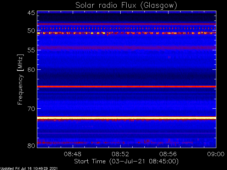Click the "09:00" time tick label

(x=216, y=154)
